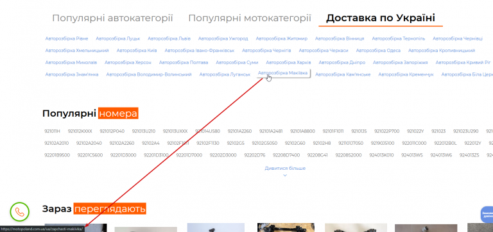
Task: Select Авторозбірка Суми link
Action: (237, 62)
